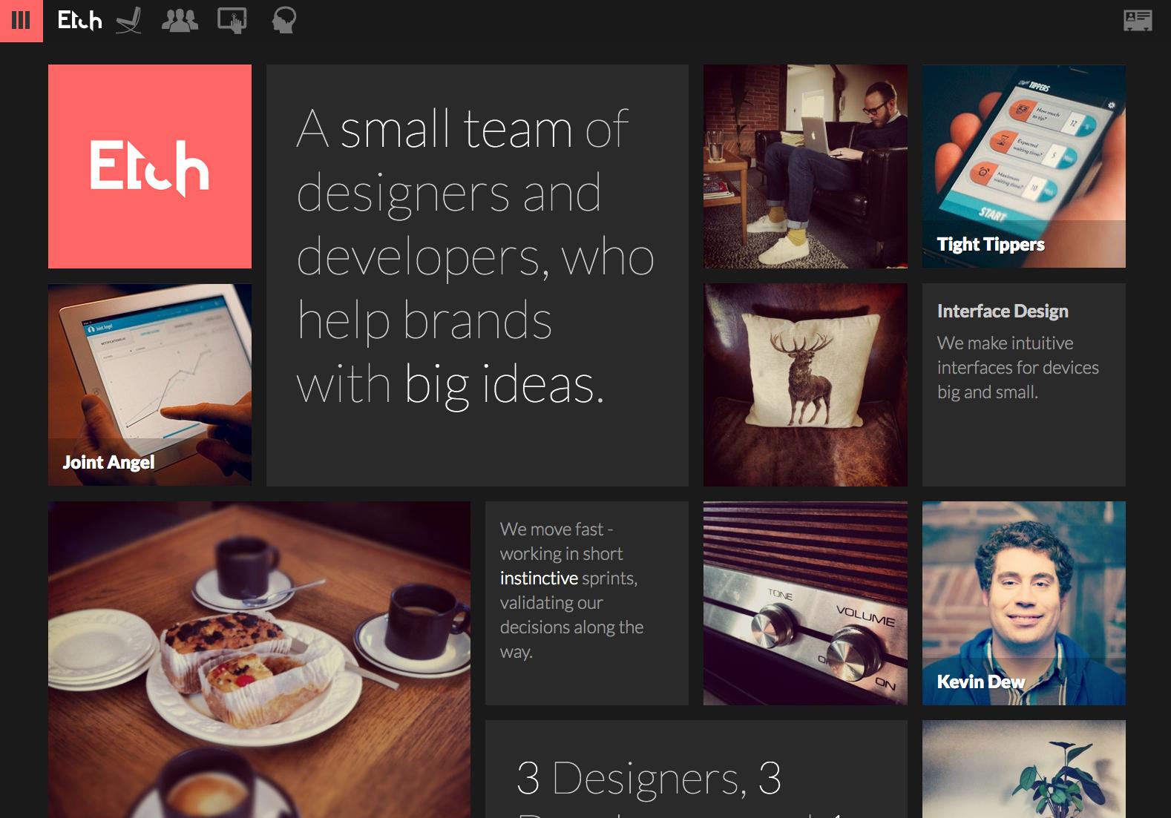Click the stag cushion photo tile
The width and height of the screenshot is (1171, 818).
coord(805,385)
